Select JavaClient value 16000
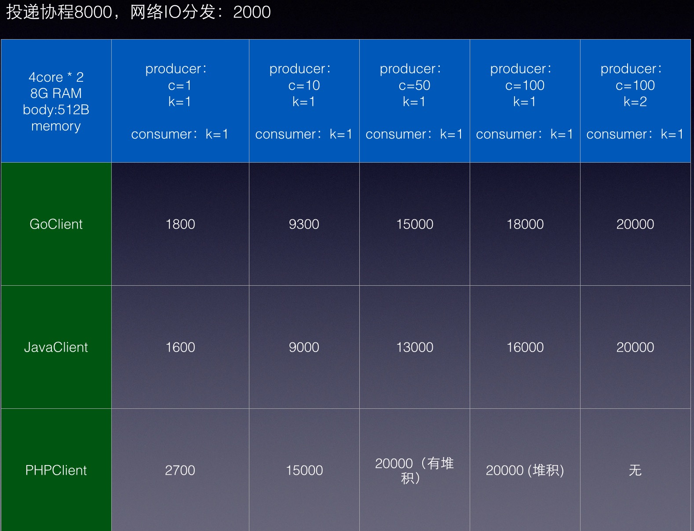This screenshot has height=531, width=694. point(525,347)
